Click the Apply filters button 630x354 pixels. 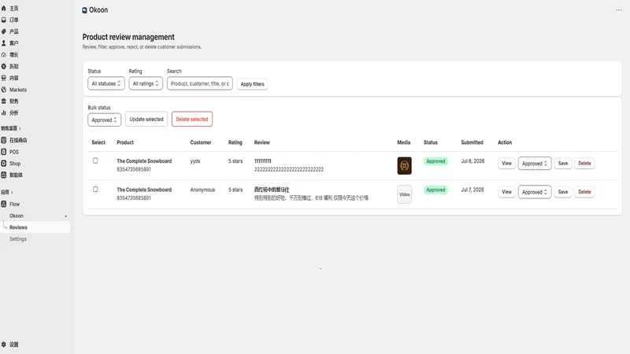[x=252, y=84]
